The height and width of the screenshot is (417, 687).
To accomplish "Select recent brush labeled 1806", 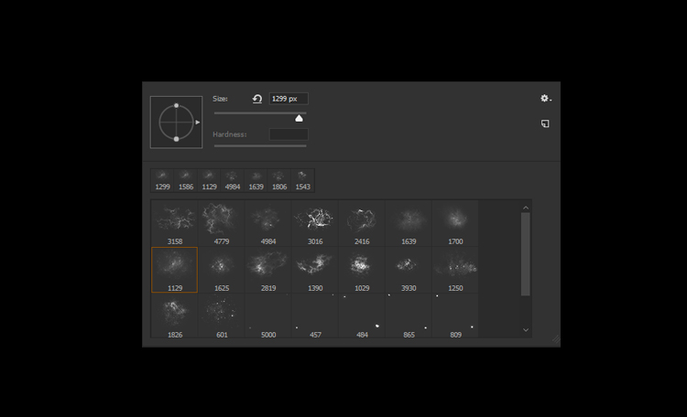I will click(279, 180).
